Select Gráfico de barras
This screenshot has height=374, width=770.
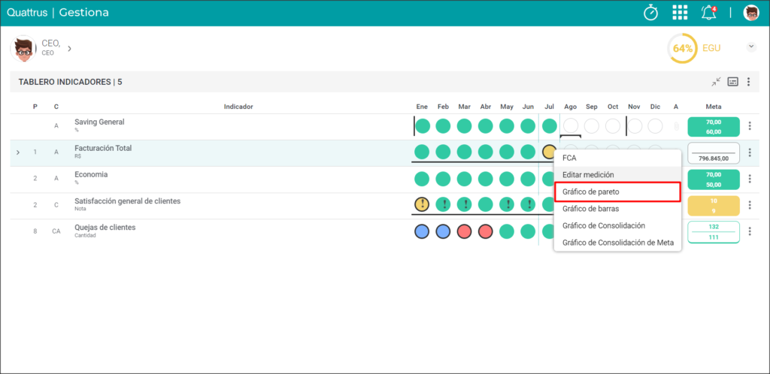click(x=618, y=208)
